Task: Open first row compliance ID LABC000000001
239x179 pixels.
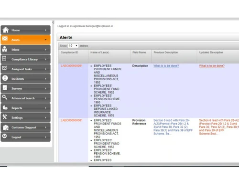Action: (72, 66)
